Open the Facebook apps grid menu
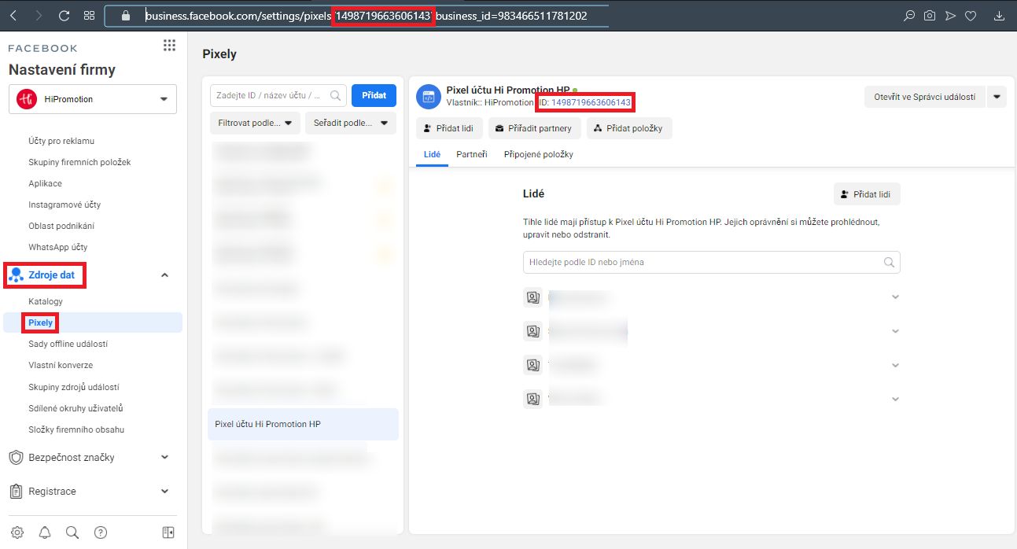The height and width of the screenshot is (549, 1017). [169, 46]
